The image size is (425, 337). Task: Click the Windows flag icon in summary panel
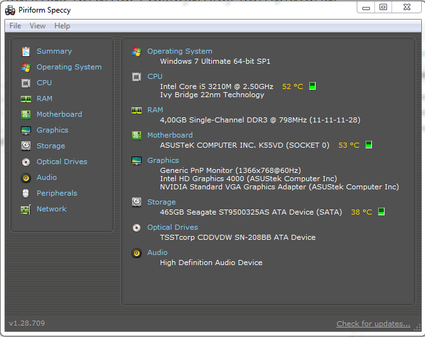tap(137, 51)
